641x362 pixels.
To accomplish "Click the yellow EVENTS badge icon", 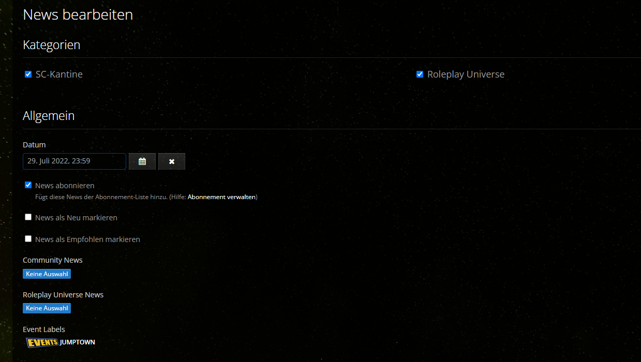I will (x=42, y=342).
